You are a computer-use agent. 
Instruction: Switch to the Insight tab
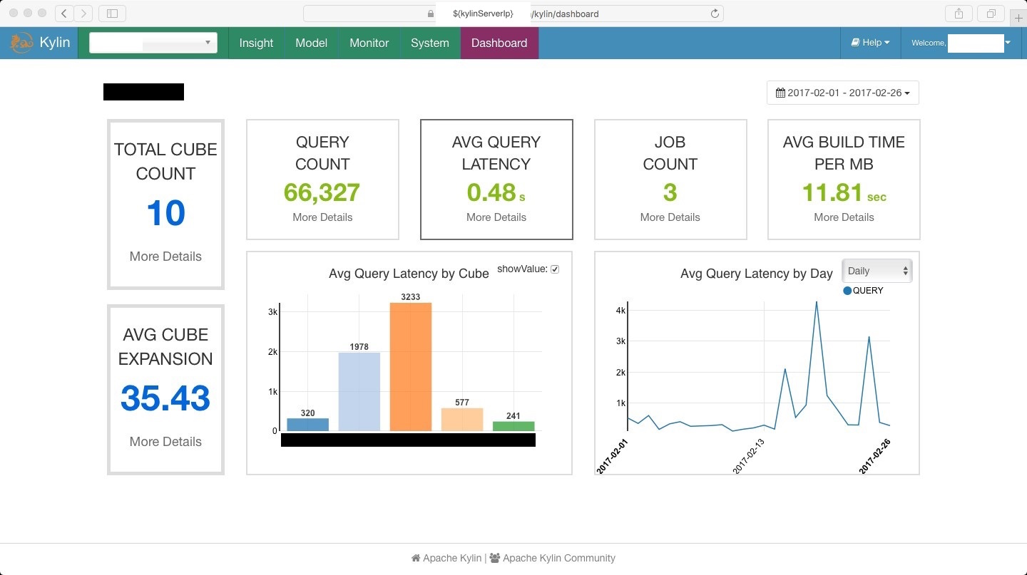[256, 43]
